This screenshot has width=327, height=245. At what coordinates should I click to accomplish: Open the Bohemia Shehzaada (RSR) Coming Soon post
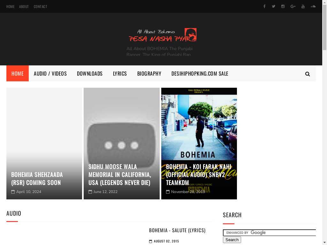[37, 179]
